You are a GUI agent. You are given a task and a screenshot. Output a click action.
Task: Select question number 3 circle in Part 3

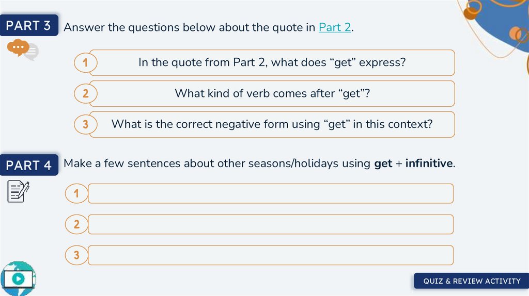[85, 124]
